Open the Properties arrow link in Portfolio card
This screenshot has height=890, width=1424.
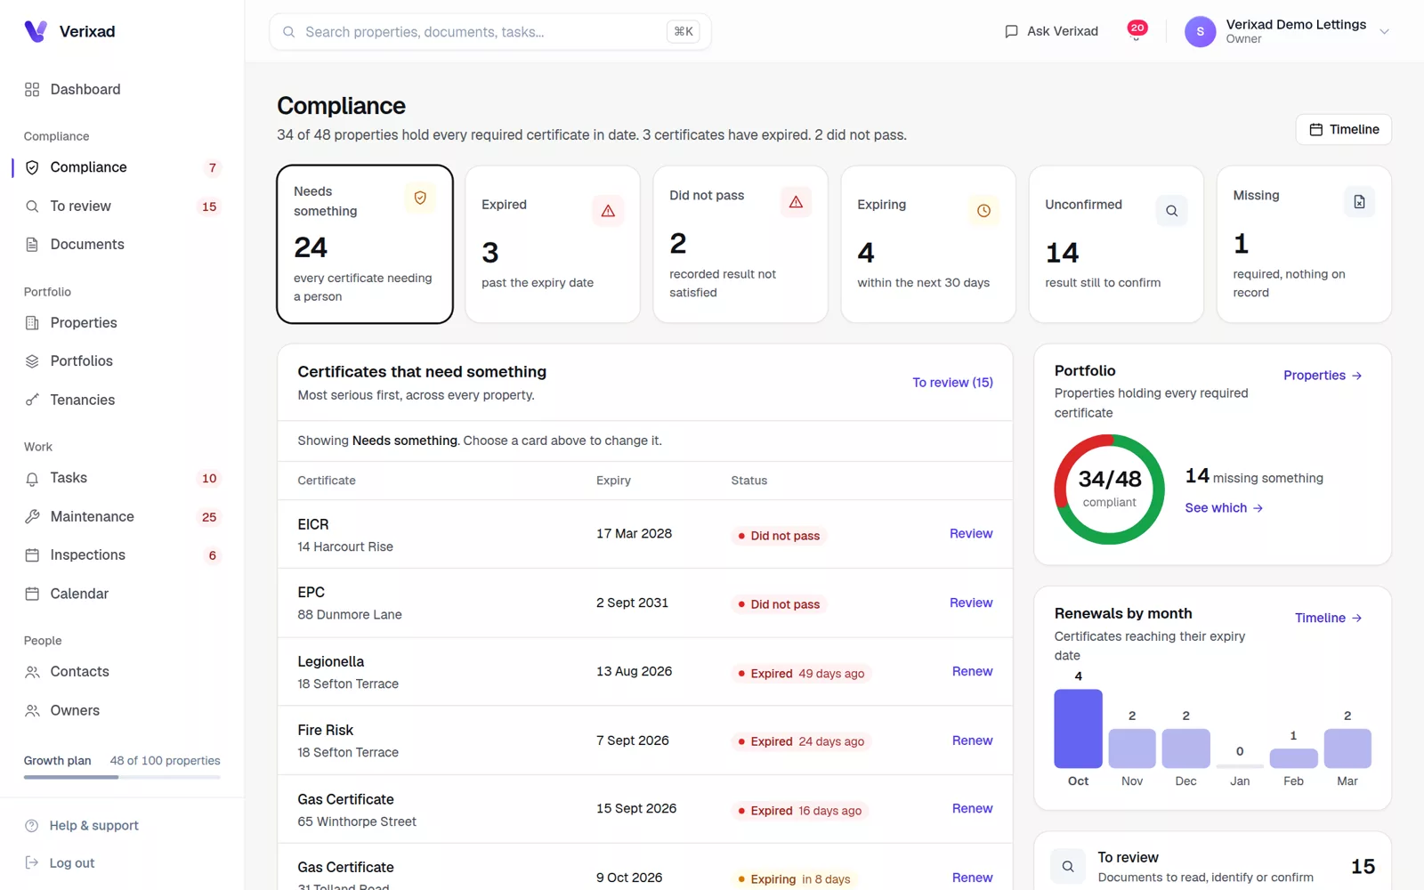(x=1323, y=376)
